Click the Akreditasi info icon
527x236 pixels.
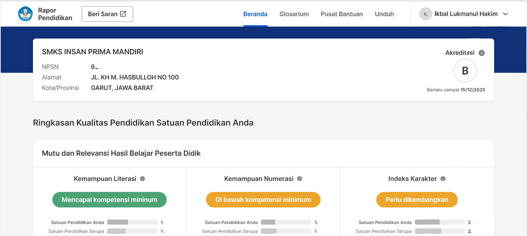(x=482, y=53)
